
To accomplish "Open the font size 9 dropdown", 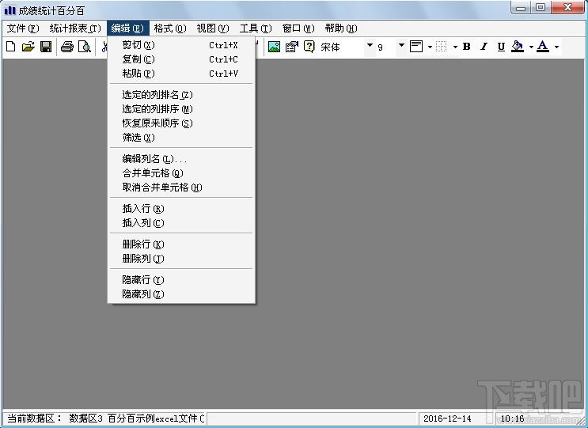I will (401, 46).
